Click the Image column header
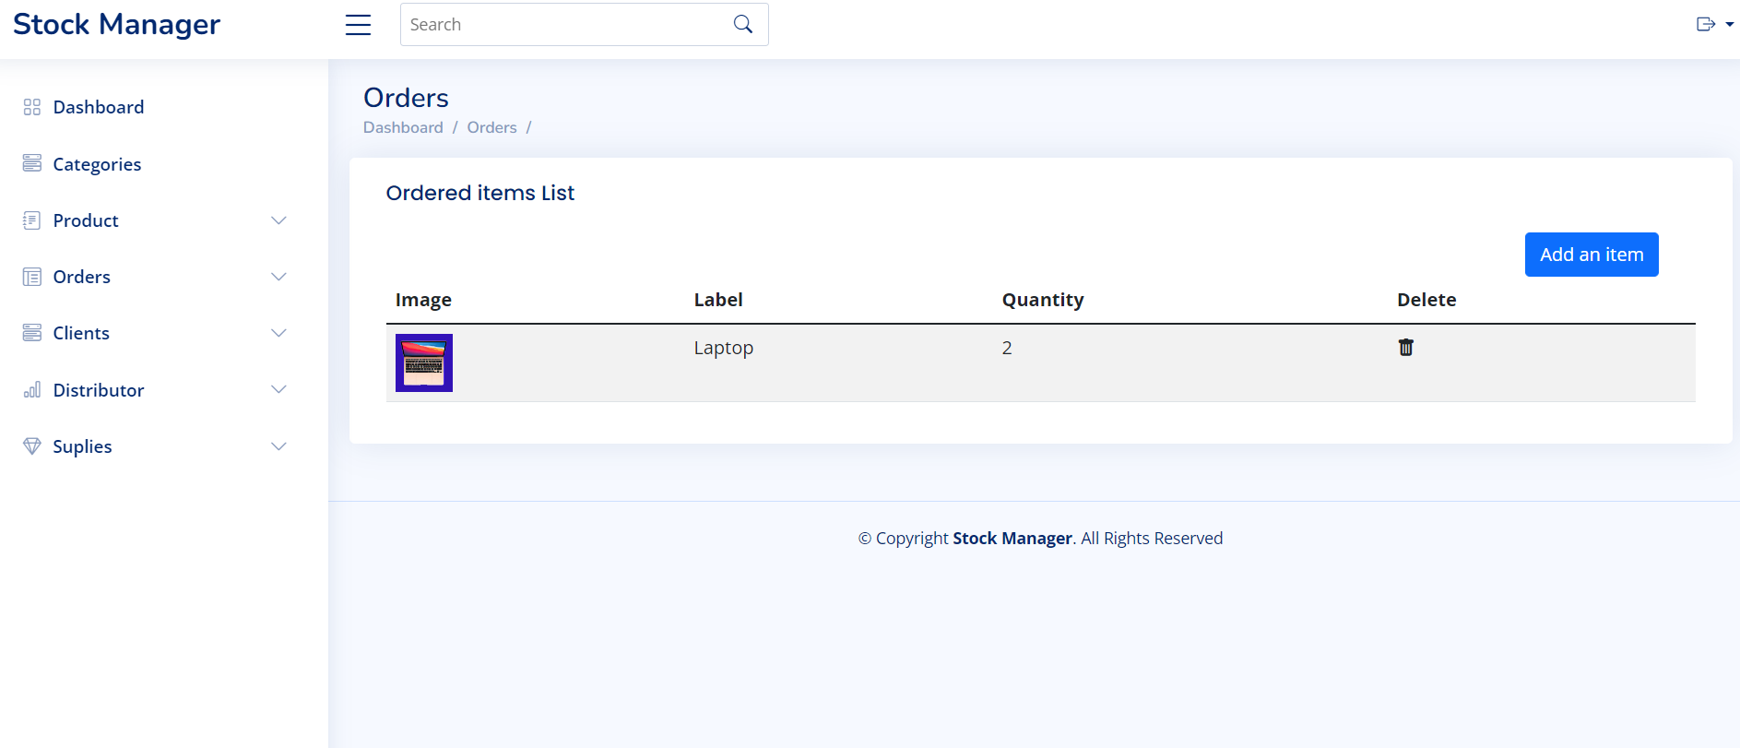This screenshot has width=1740, height=748. click(423, 300)
